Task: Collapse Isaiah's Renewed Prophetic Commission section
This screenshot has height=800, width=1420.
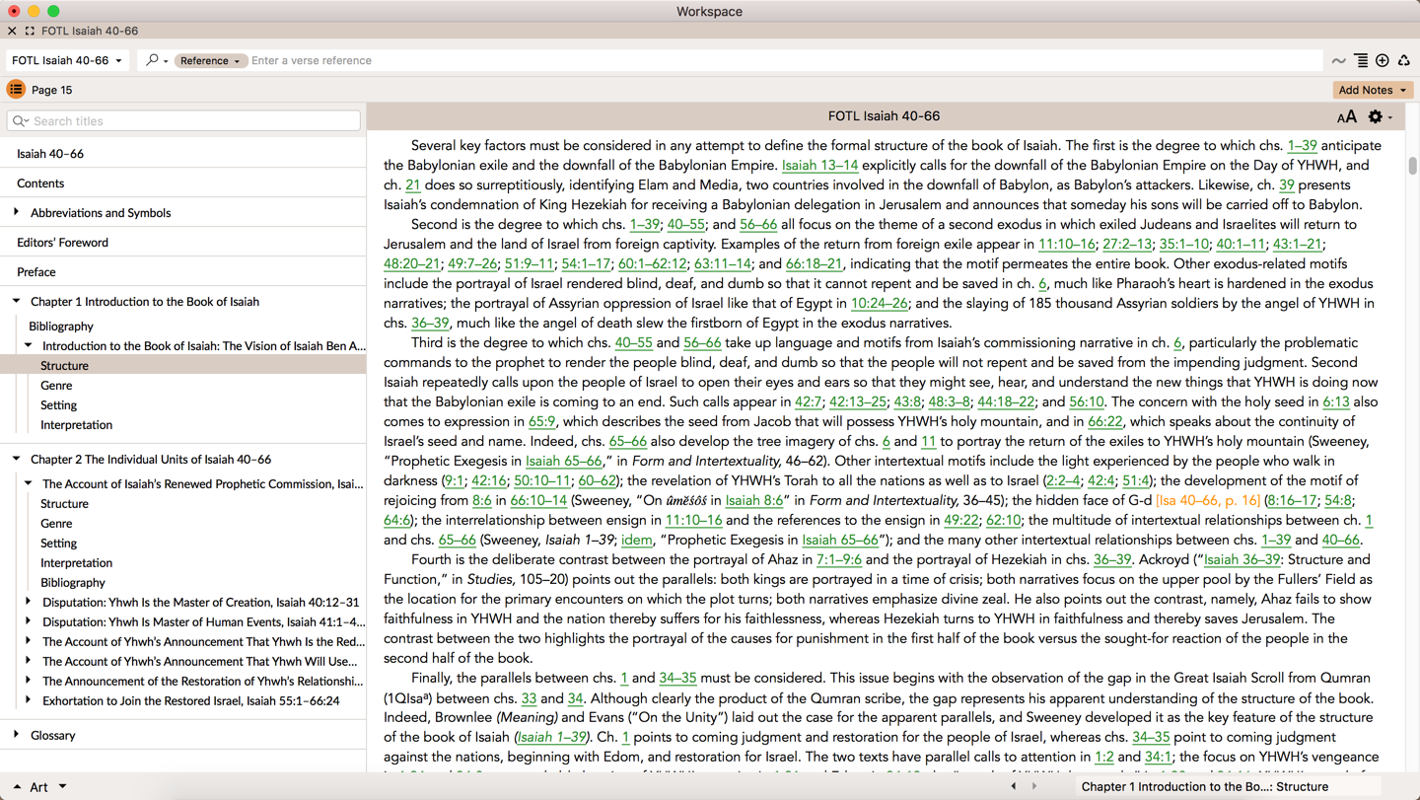Action: coord(28,483)
